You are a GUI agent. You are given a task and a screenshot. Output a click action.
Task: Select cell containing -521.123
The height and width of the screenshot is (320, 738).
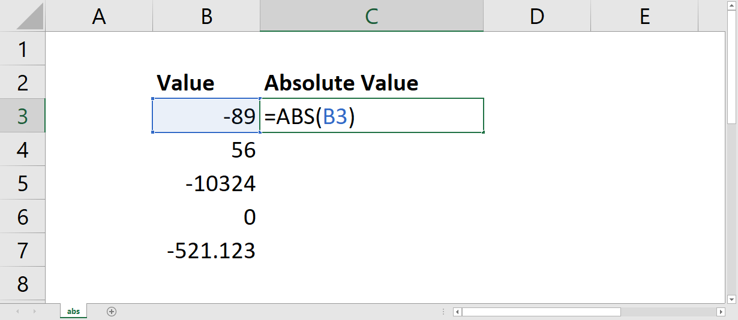(x=206, y=250)
